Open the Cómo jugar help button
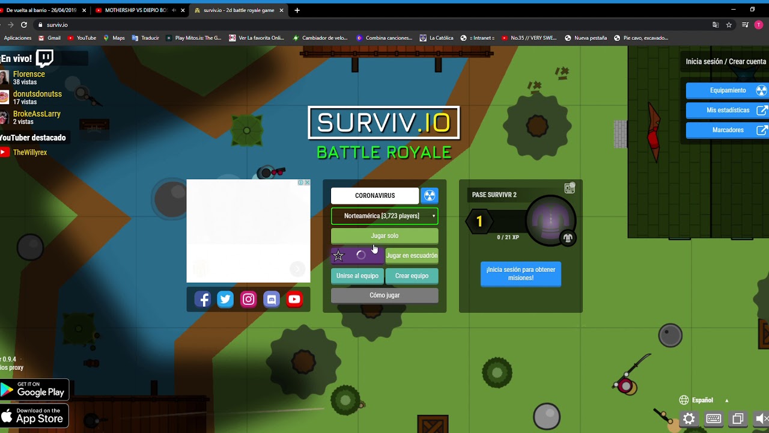The image size is (769, 433). (x=384, y=295)
